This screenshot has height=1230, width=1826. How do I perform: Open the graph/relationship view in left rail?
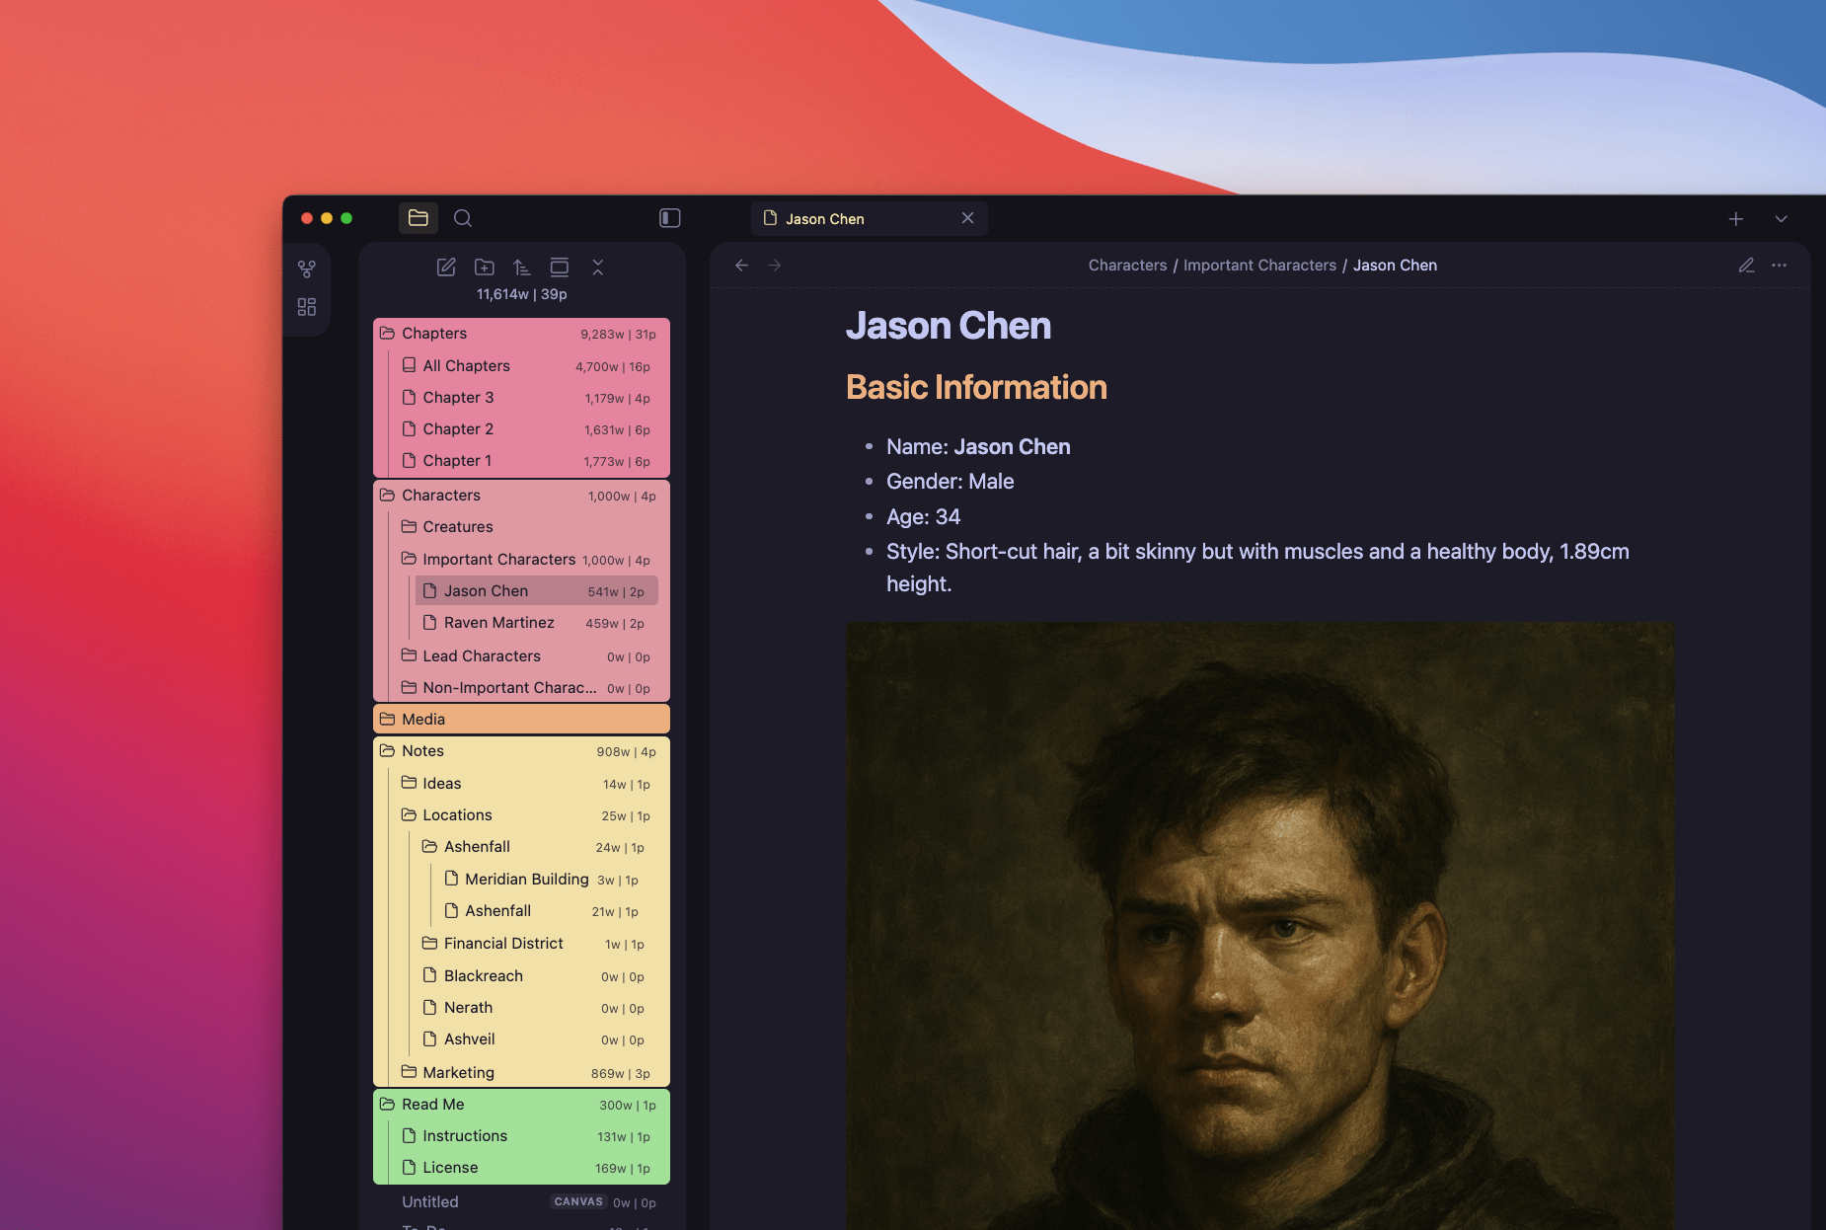click(x=307, y=269)
